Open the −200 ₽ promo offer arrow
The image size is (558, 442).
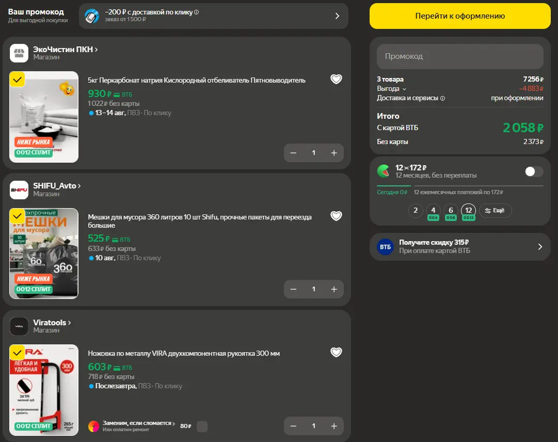coord(337,16)
